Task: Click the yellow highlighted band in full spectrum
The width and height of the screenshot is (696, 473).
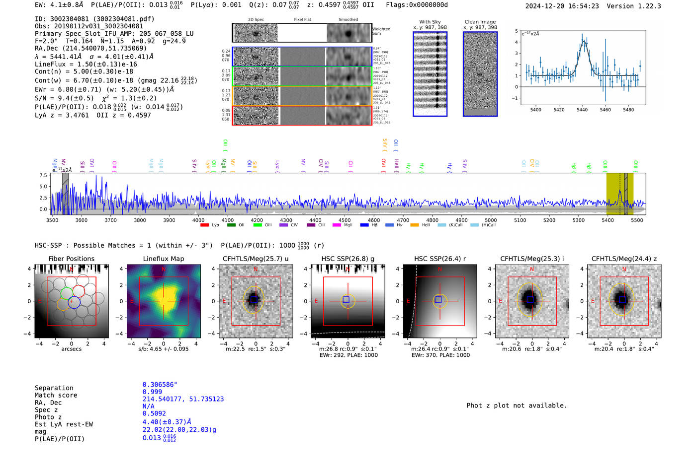Action: (x=619, y=194)
